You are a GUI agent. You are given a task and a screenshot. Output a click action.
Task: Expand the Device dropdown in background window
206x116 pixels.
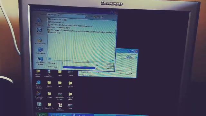(136, 57)
